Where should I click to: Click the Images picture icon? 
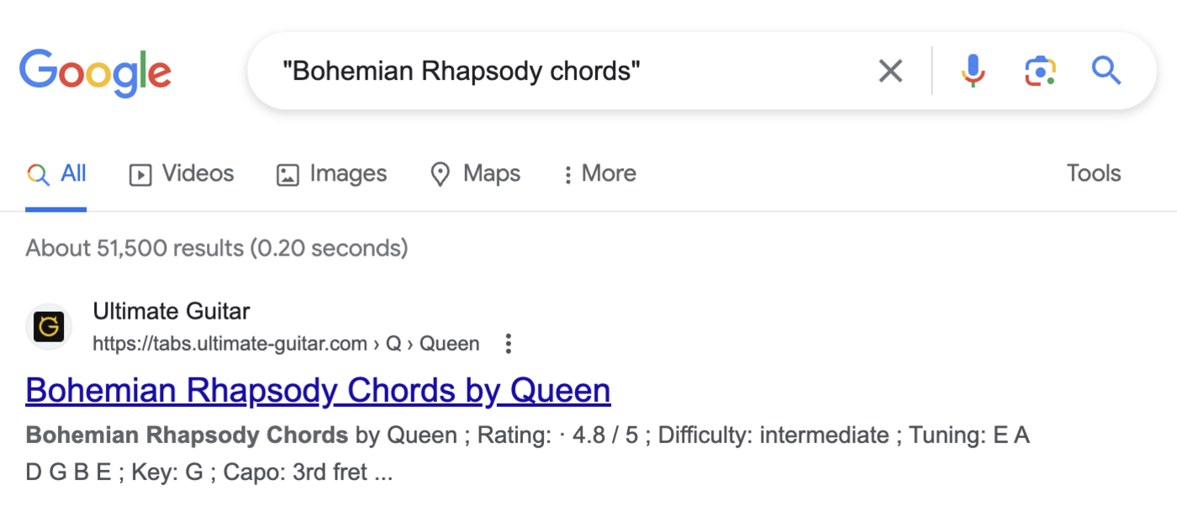(288, 174)
